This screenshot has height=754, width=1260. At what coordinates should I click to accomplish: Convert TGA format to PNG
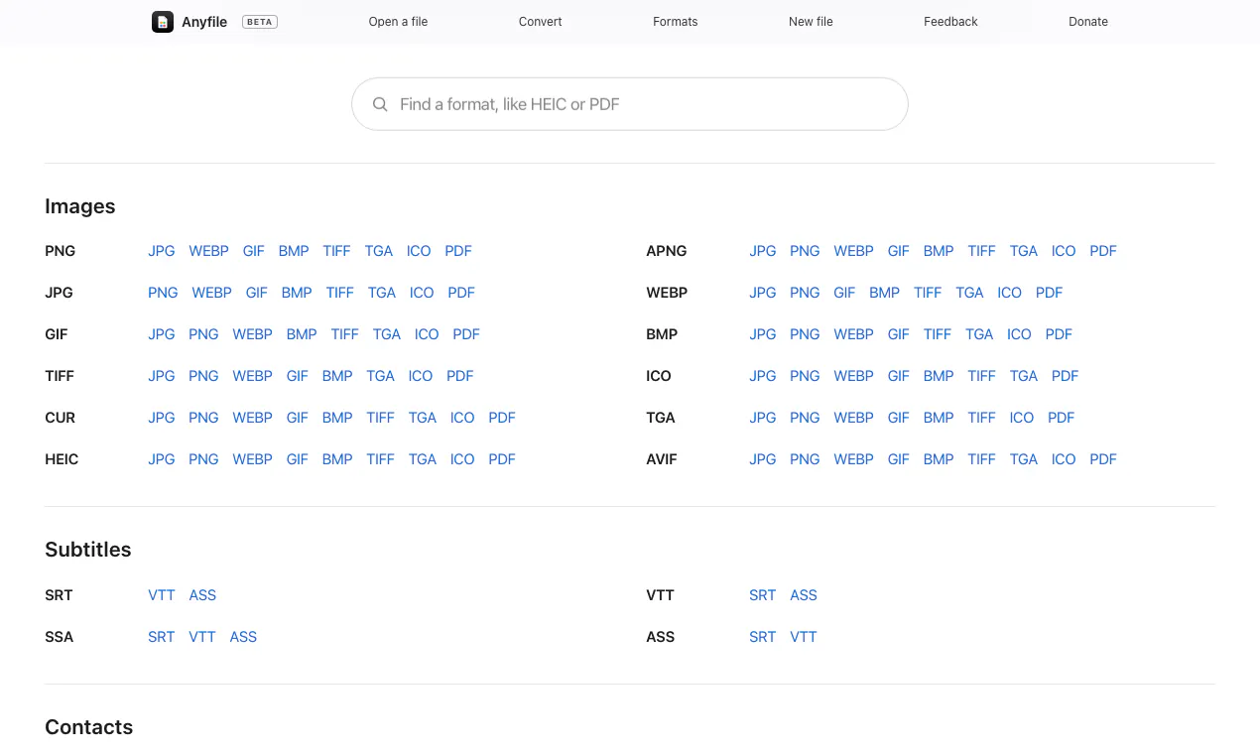click(x=805, y=418)
